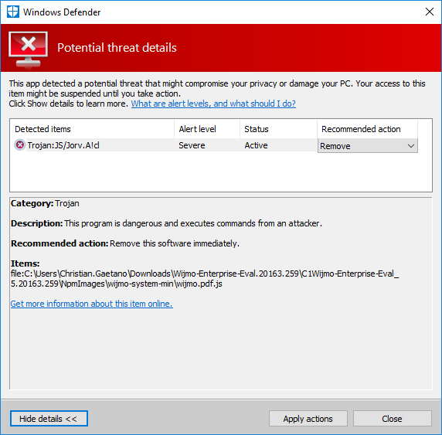Click the red X icon beside Trojan:JS/Jorv.A!cl
This screenshot has height=435, width=442.
click(x=20, y=145)
